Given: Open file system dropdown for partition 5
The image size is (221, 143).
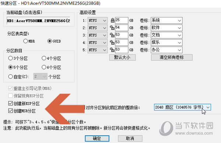Looking at the screenshot, I should [x=98, y=50].
